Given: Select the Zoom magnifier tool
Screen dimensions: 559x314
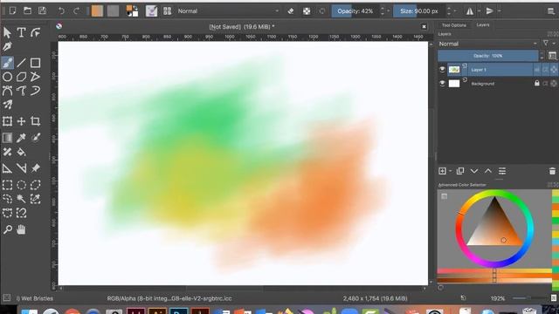Looking at the screenshot, I should point(7,229).
